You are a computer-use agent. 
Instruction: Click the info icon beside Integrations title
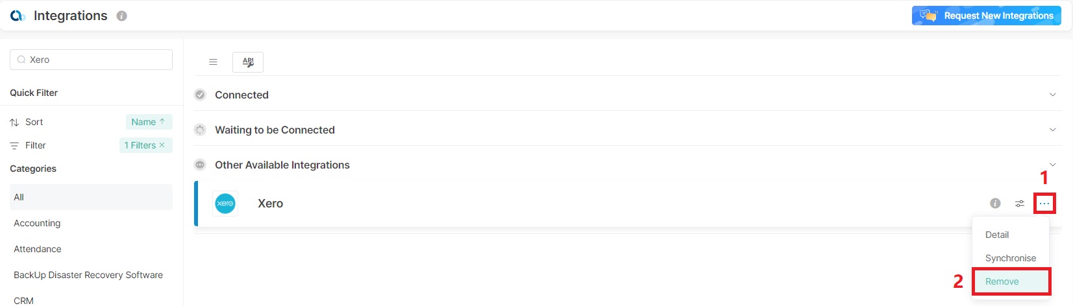[121, 16]
